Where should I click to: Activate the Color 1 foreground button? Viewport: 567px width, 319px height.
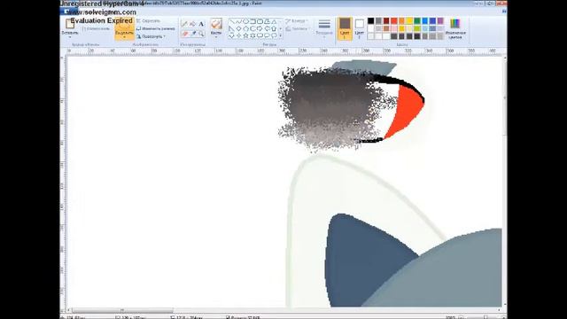[345, 28]
